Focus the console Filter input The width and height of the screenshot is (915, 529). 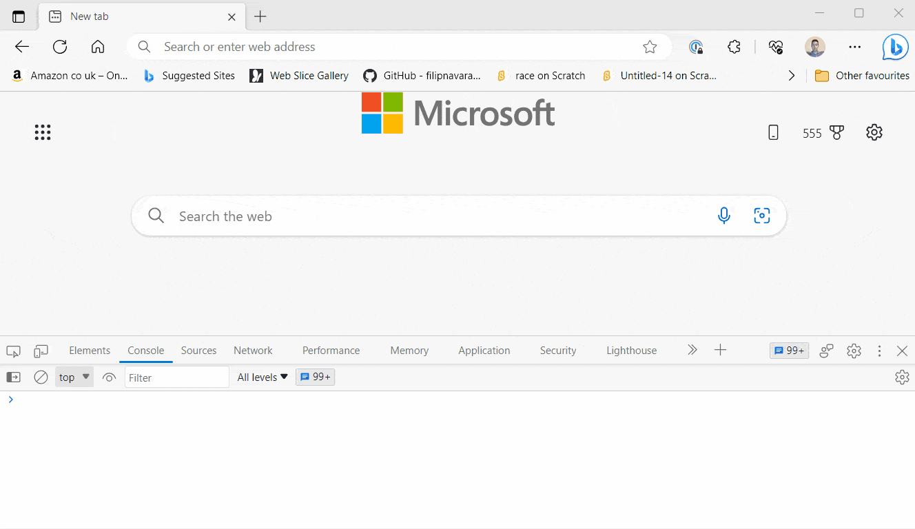[x=177, y=377]
